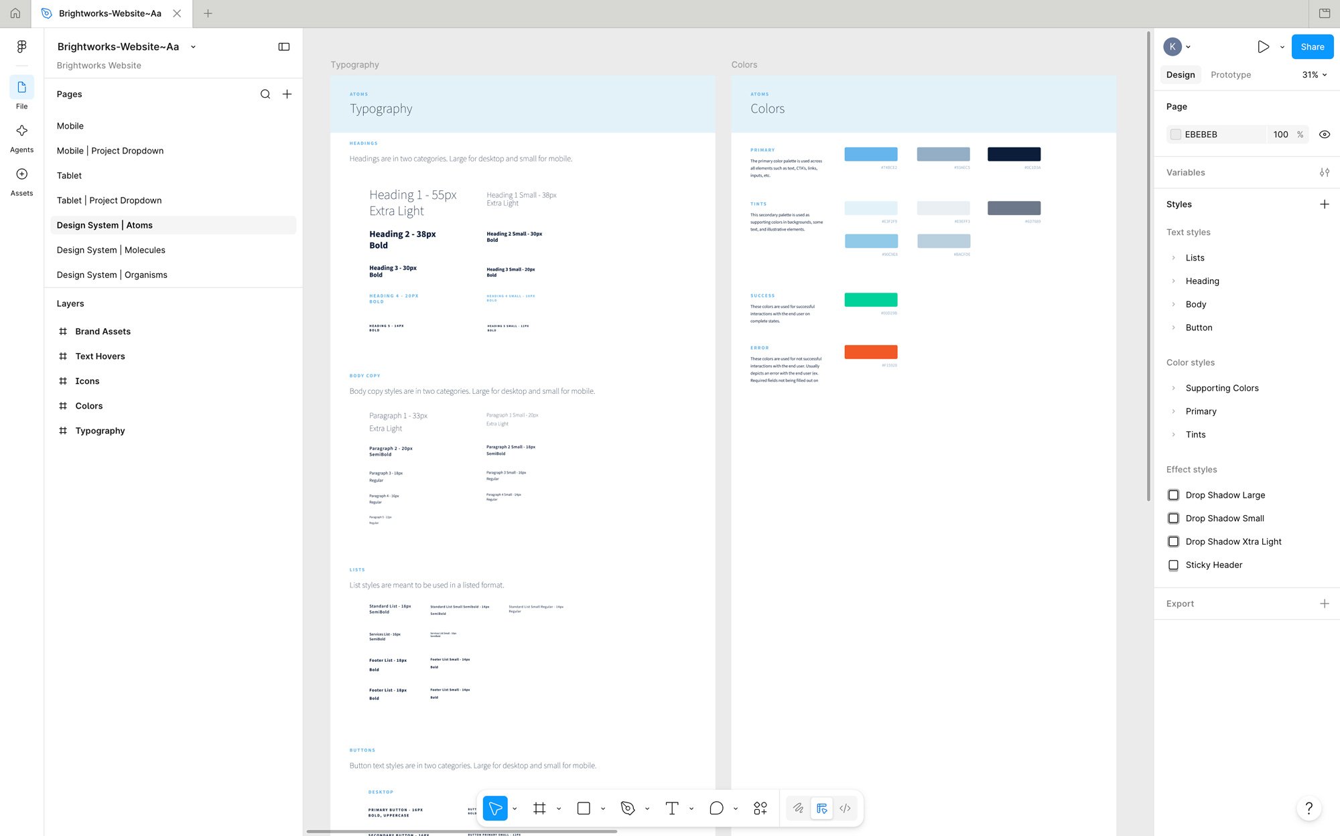1340x836 pixels.
Task: Expand the Heading text styles group
Action: click(x=1173, y=281)
